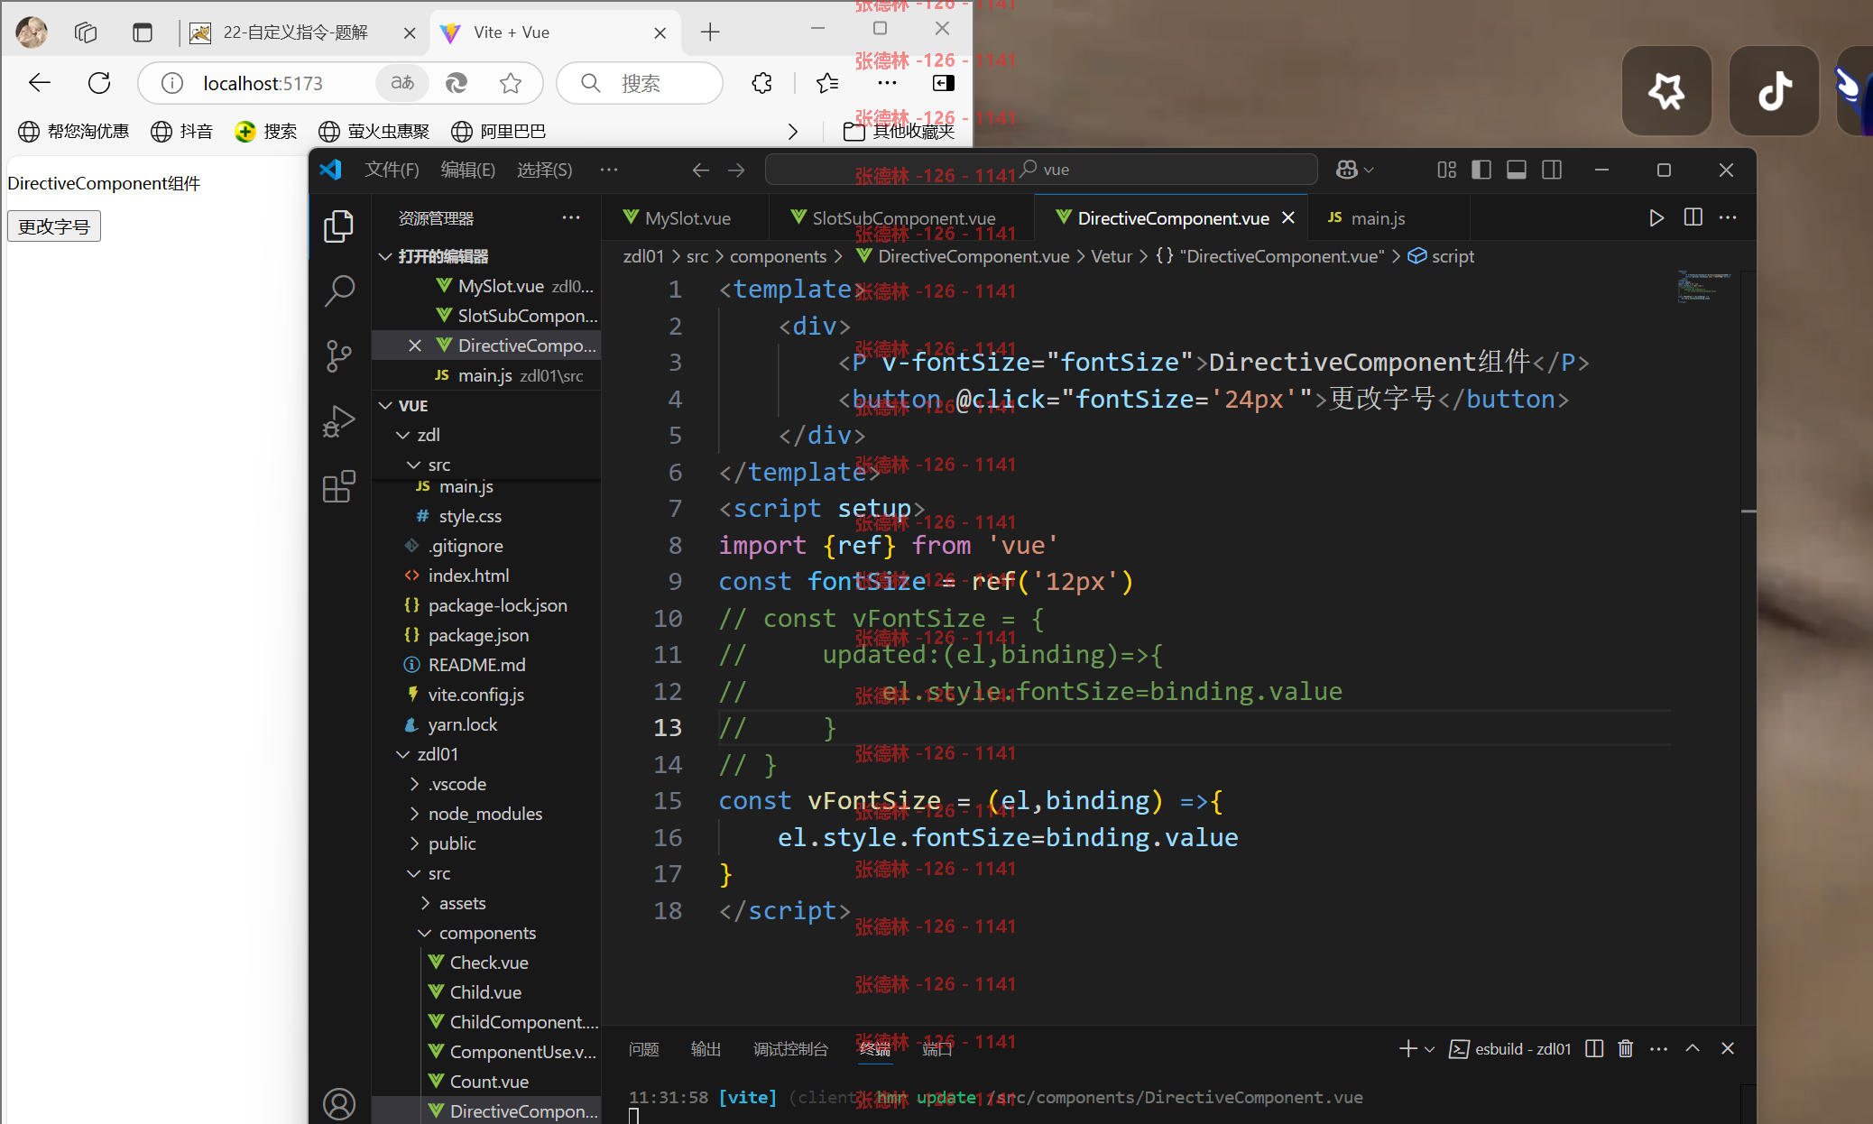1873x1124 pixels.
Task: Switch to the 调试控制台 panel tab
Action: (x=790, y=1049)
